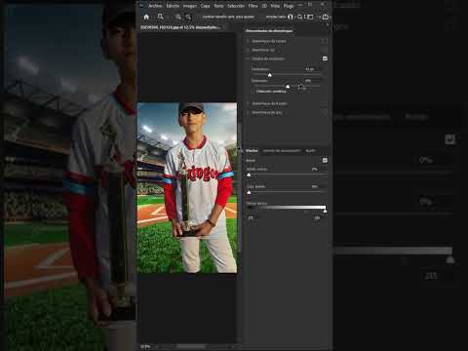Click the Distorsión percentage field
The width and height of the screenshot is (468, 351).
click(x=309, y=80)
